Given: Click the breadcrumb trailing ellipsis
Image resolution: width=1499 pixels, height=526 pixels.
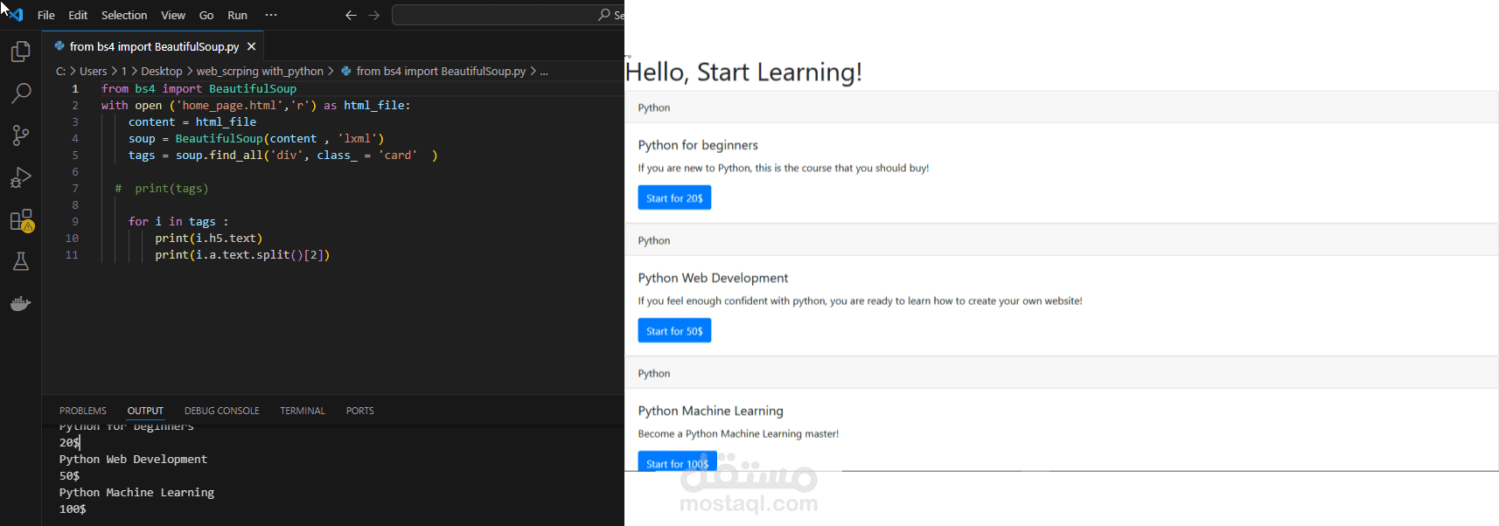Looking at the screenshot, I should (544, 71).
